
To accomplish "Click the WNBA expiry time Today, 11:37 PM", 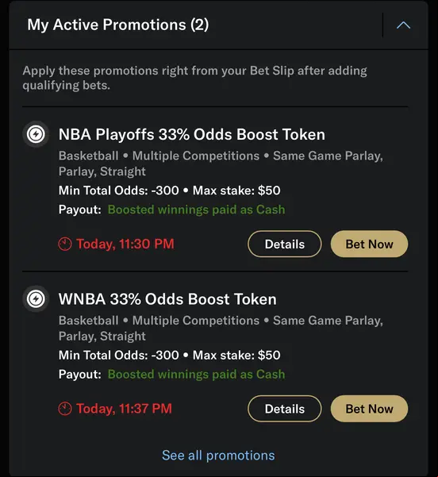I will click(x=124, y=409).
